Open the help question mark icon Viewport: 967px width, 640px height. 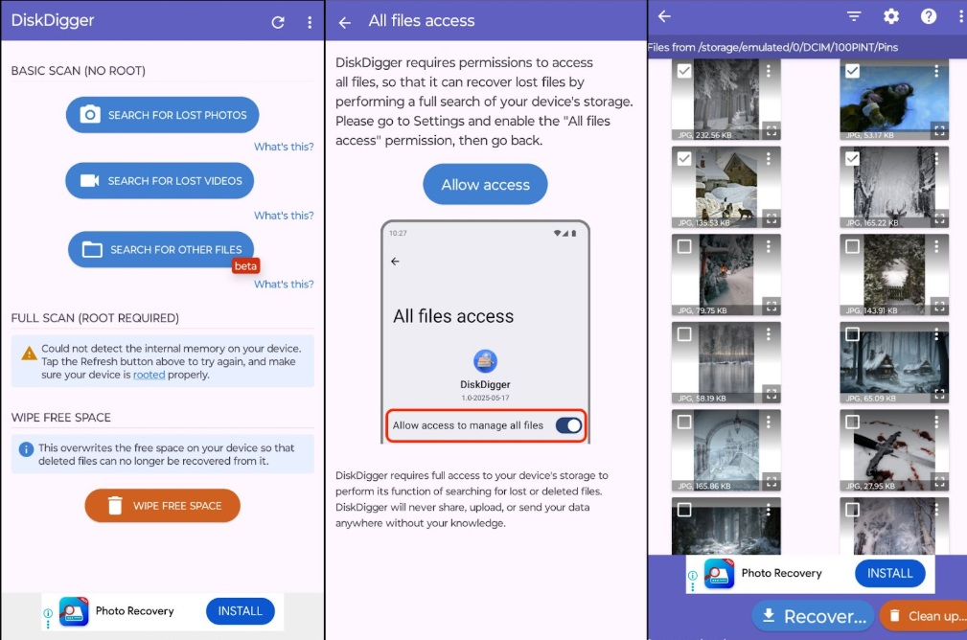tap(928, 16)
